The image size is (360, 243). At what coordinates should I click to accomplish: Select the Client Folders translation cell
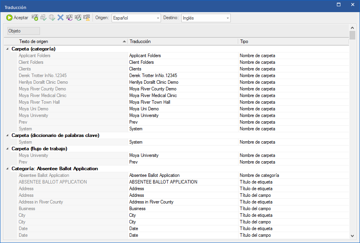pos(183,62)
